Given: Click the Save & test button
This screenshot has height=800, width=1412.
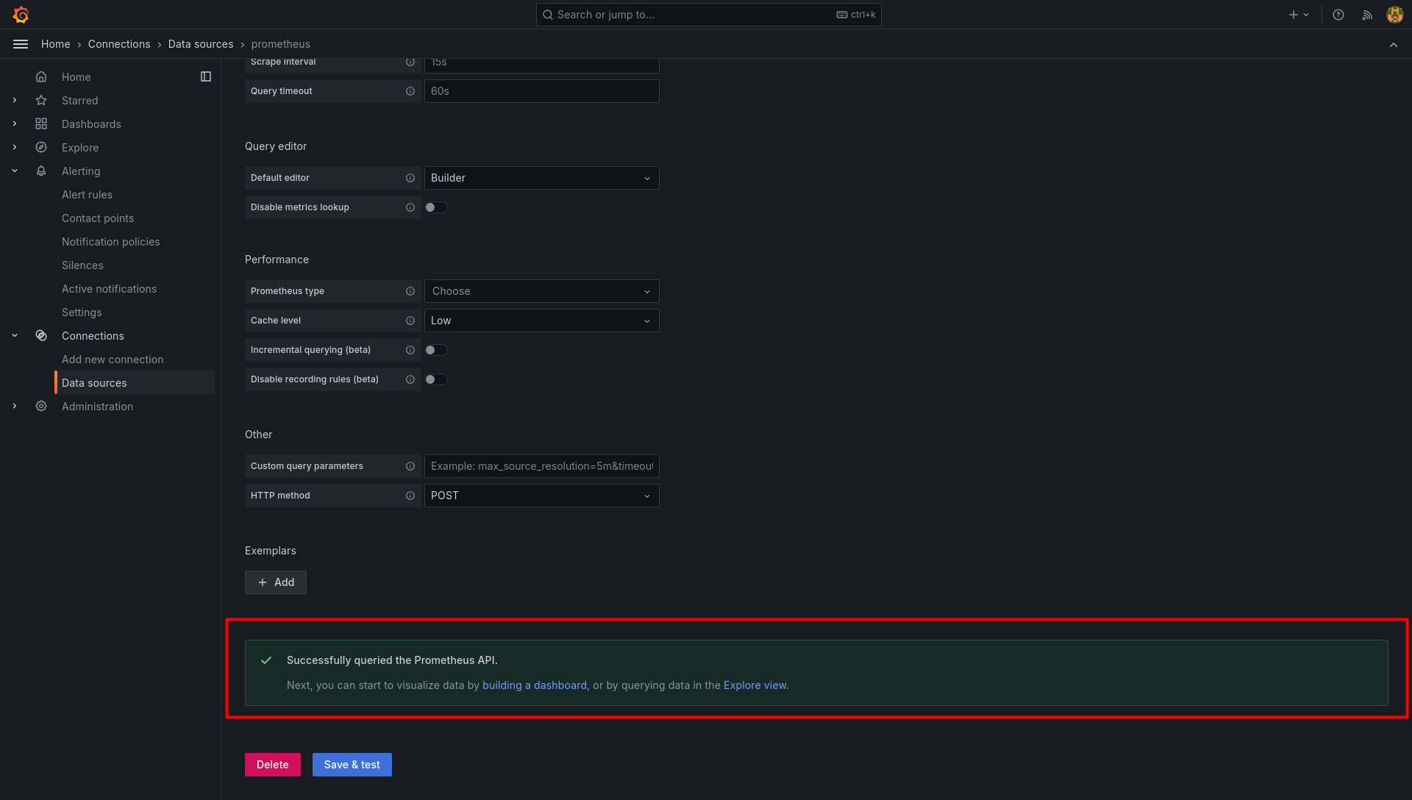Looking at the screenshot, I should click(x=351, y=764).
